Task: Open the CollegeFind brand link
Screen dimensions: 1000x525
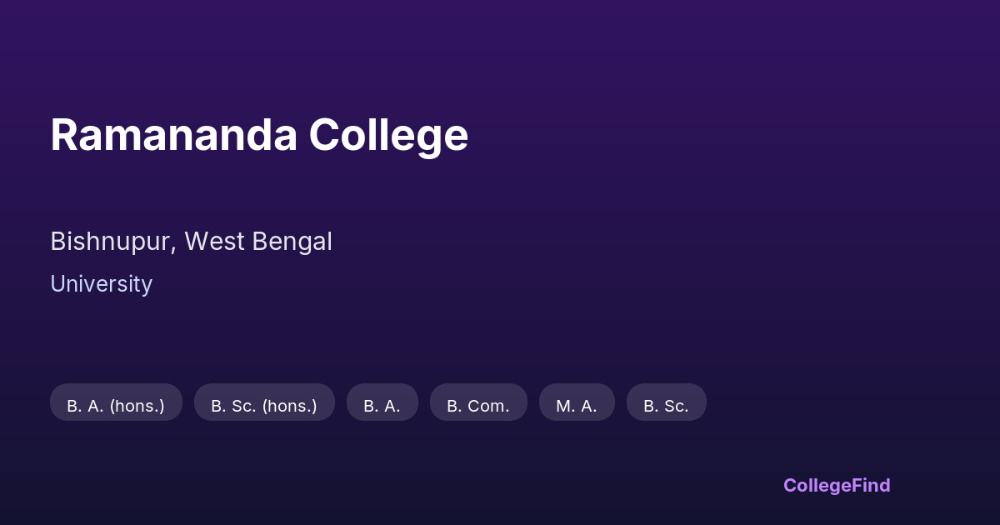Action: point(837,485)
